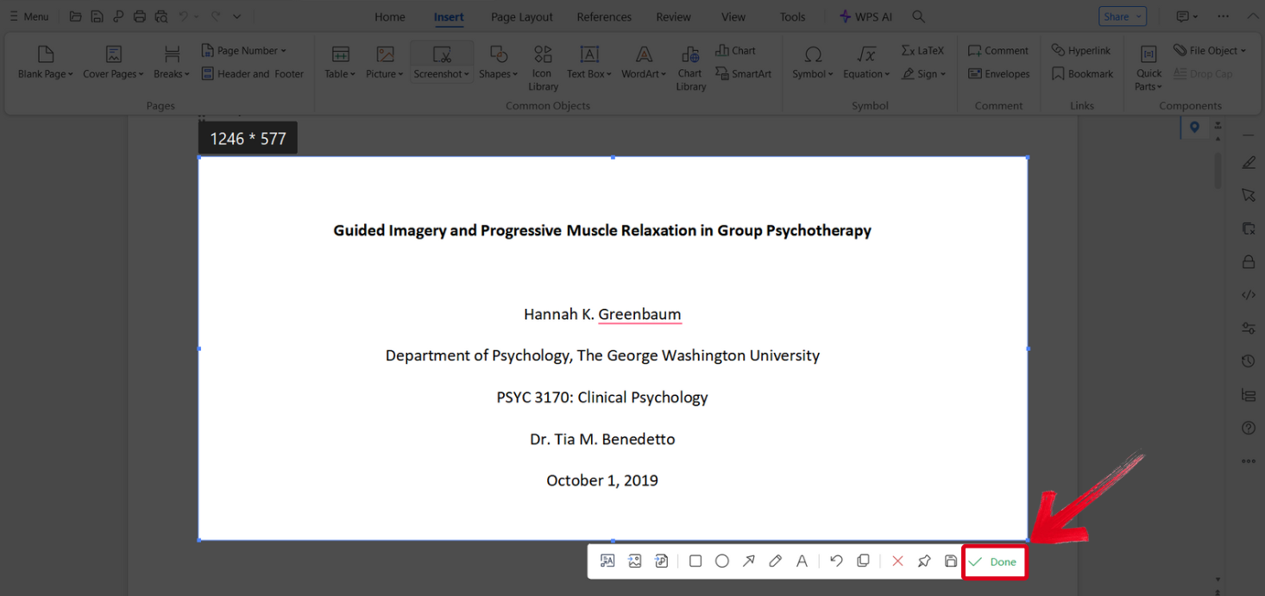Select the rectangle annotation tool

click(x=695, y=561)
